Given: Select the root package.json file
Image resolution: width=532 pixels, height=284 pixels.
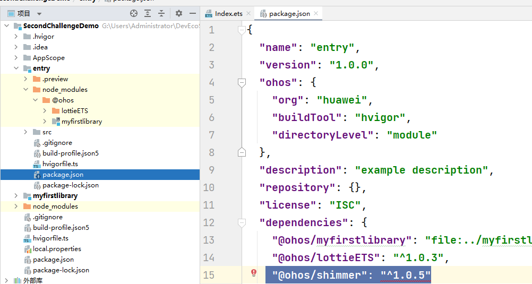Looking at the screenshot, I should click(53, 260).
